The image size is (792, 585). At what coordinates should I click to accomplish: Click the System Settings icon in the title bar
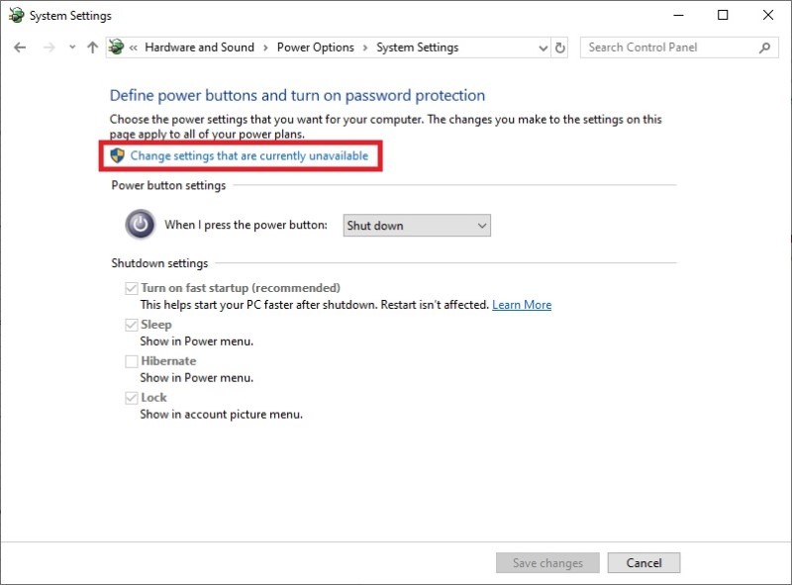pos(14,15)
